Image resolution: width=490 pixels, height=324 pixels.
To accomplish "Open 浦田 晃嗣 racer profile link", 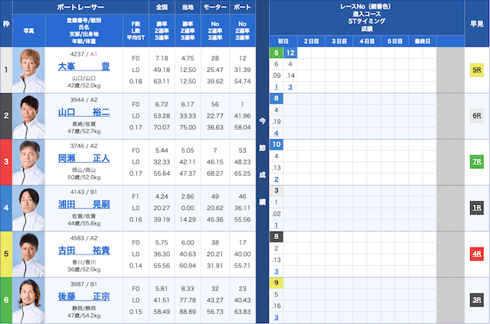I will pos(83,204).
